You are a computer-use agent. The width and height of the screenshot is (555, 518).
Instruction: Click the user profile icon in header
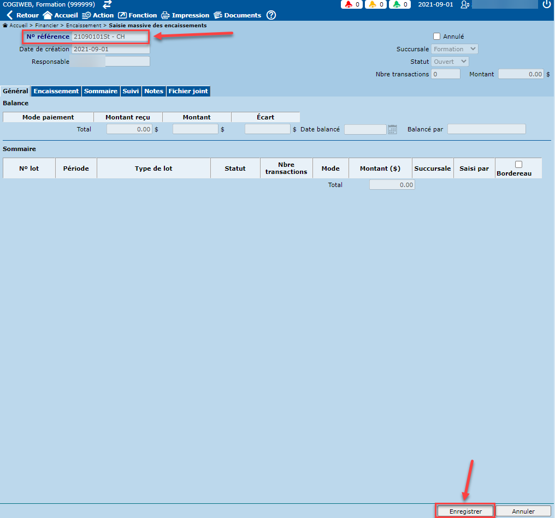tap(465, 4)
